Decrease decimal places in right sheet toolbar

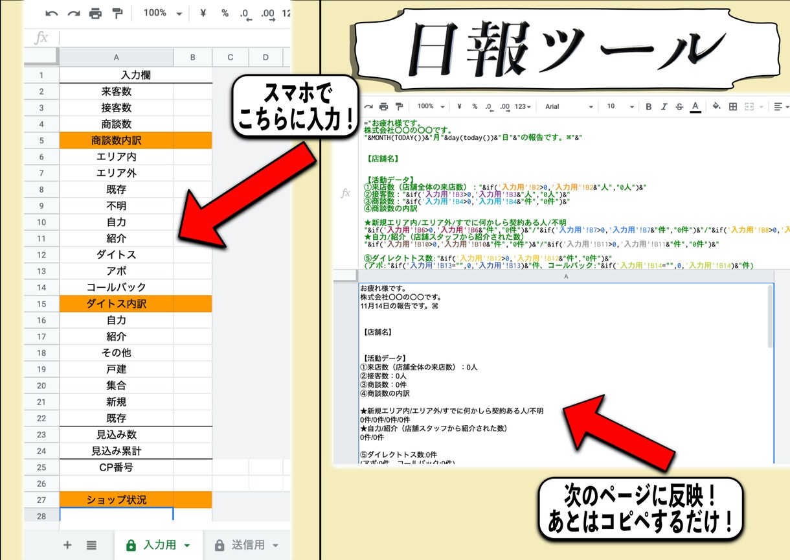[x=489, y=107]
